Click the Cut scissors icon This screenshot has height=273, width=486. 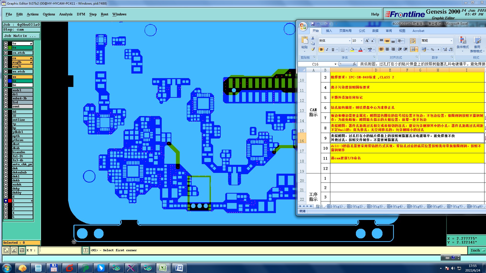313,38
